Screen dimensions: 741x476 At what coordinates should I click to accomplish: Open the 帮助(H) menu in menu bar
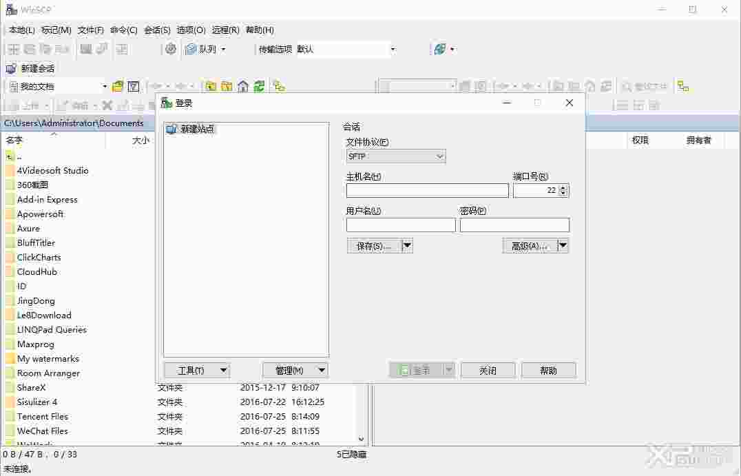(260, 30)
